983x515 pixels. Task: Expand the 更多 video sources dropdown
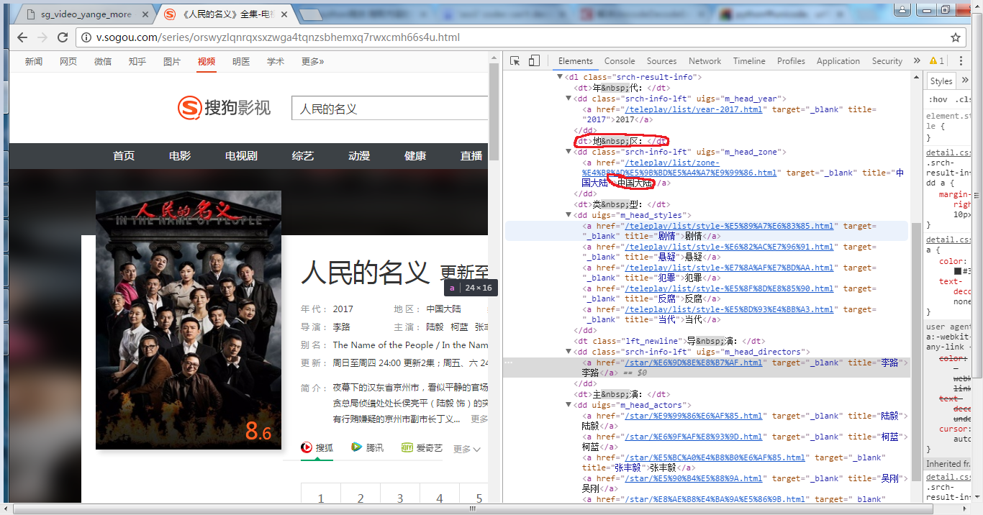point(467,449)
